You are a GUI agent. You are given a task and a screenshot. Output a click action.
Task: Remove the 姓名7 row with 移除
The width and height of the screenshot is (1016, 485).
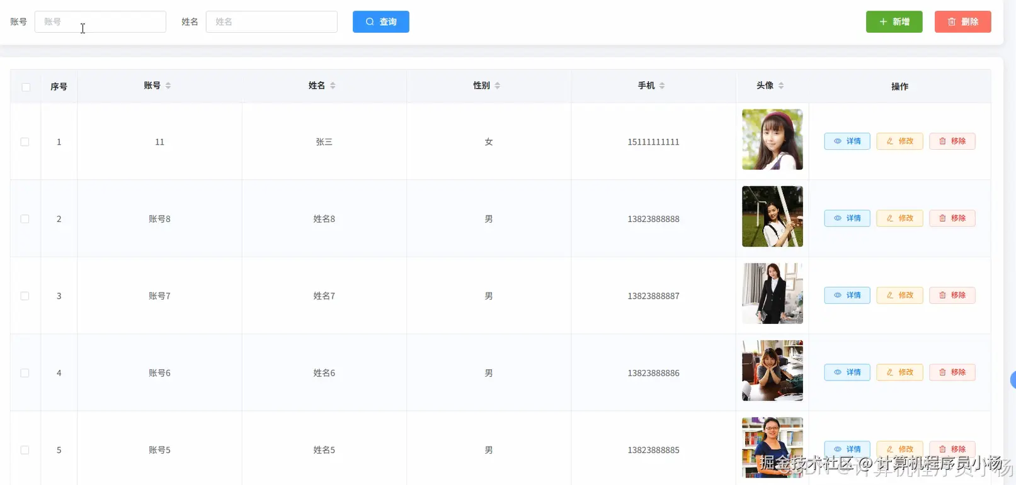[x=952, y=295]
